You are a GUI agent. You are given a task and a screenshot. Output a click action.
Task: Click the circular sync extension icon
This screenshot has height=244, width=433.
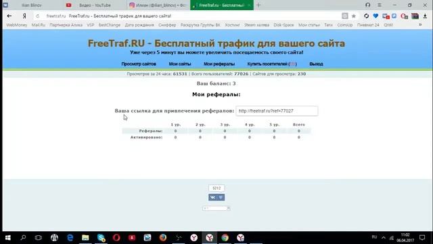(x=366, y=16)
